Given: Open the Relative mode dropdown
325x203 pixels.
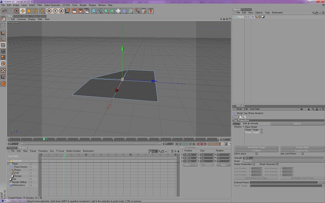Looking at the screenshot, I should (284, 161).
